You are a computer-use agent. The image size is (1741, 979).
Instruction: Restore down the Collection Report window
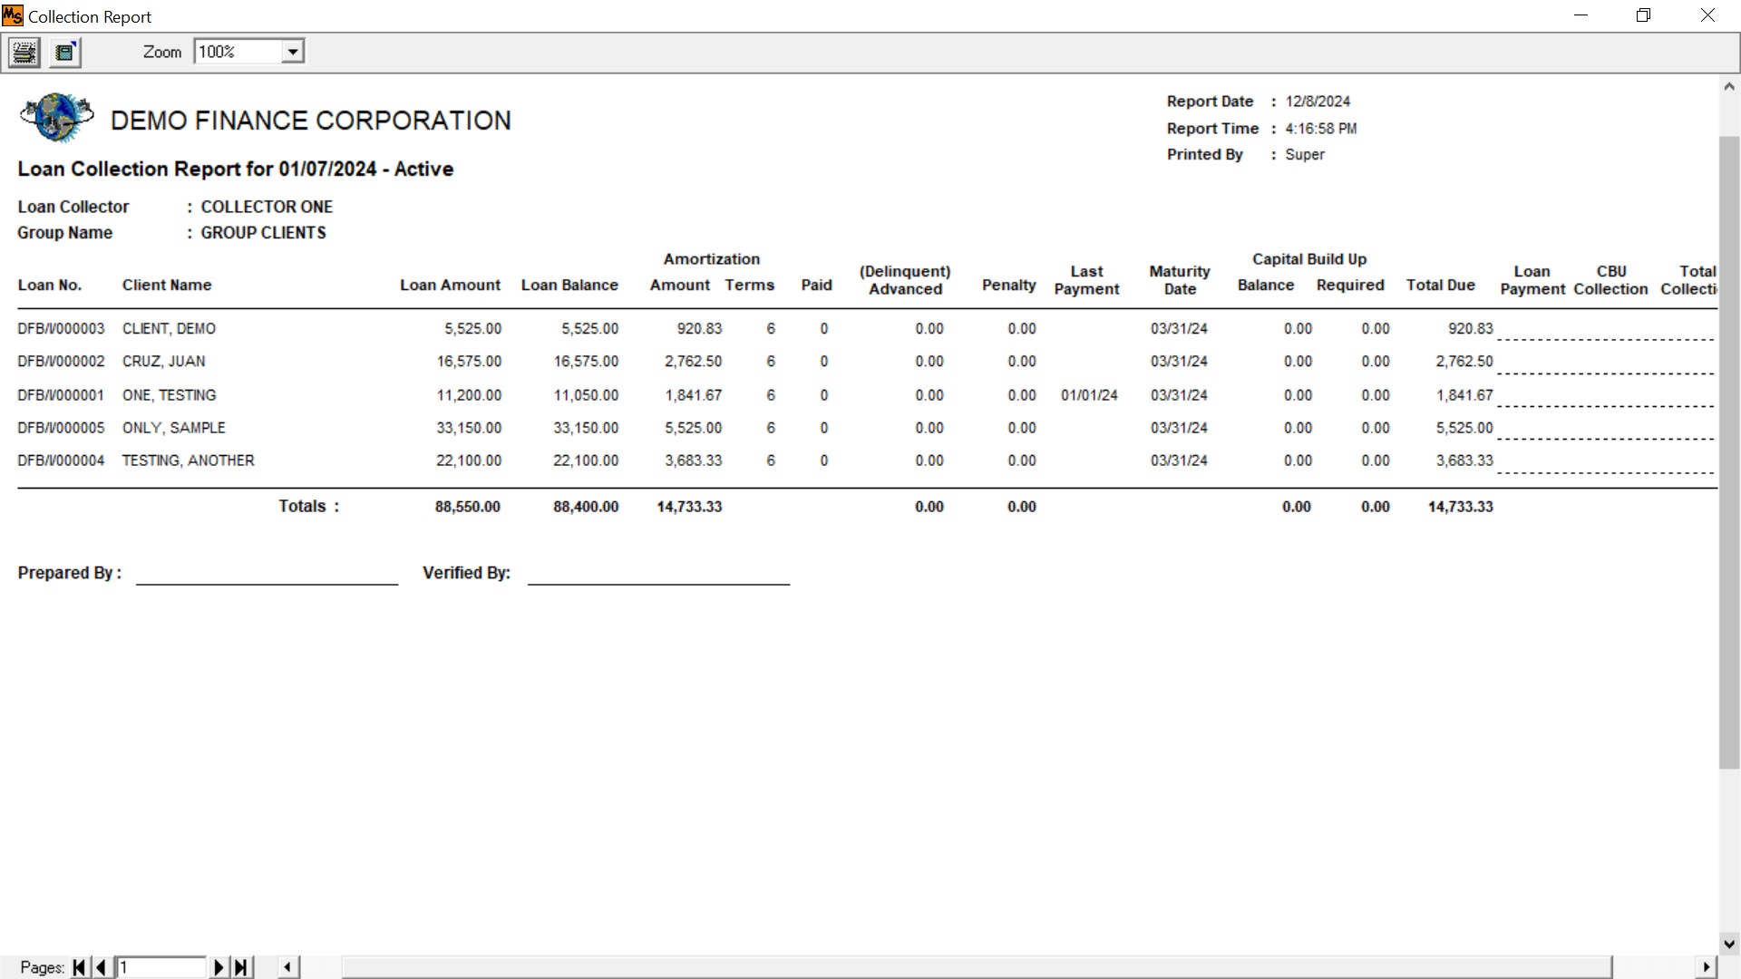point(1643,15)
